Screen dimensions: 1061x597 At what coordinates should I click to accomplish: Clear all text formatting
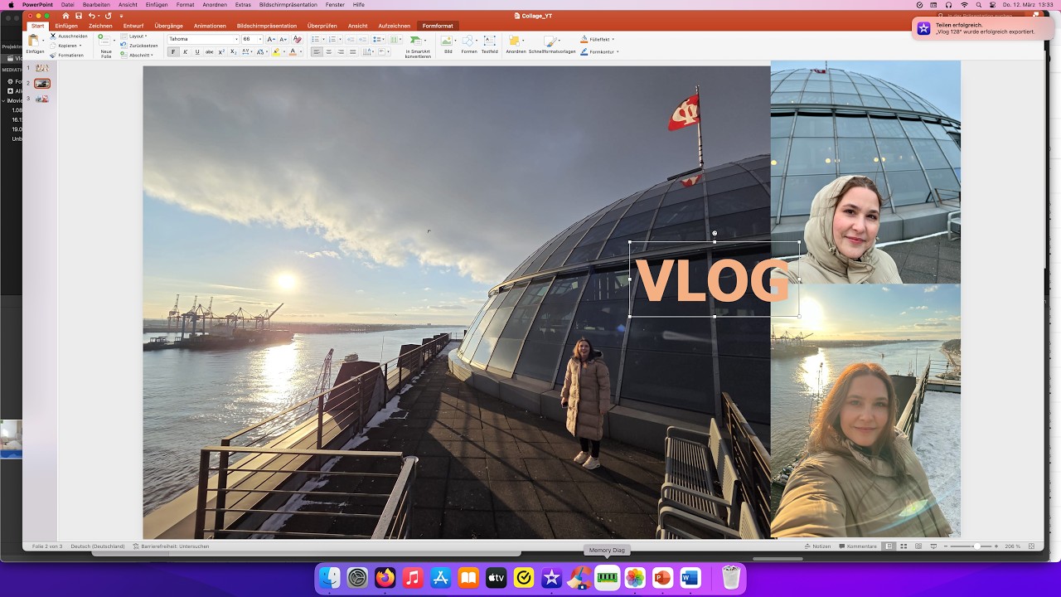tap(298, 39)
